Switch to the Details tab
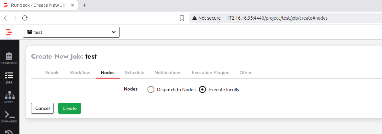 click(52, 72)
